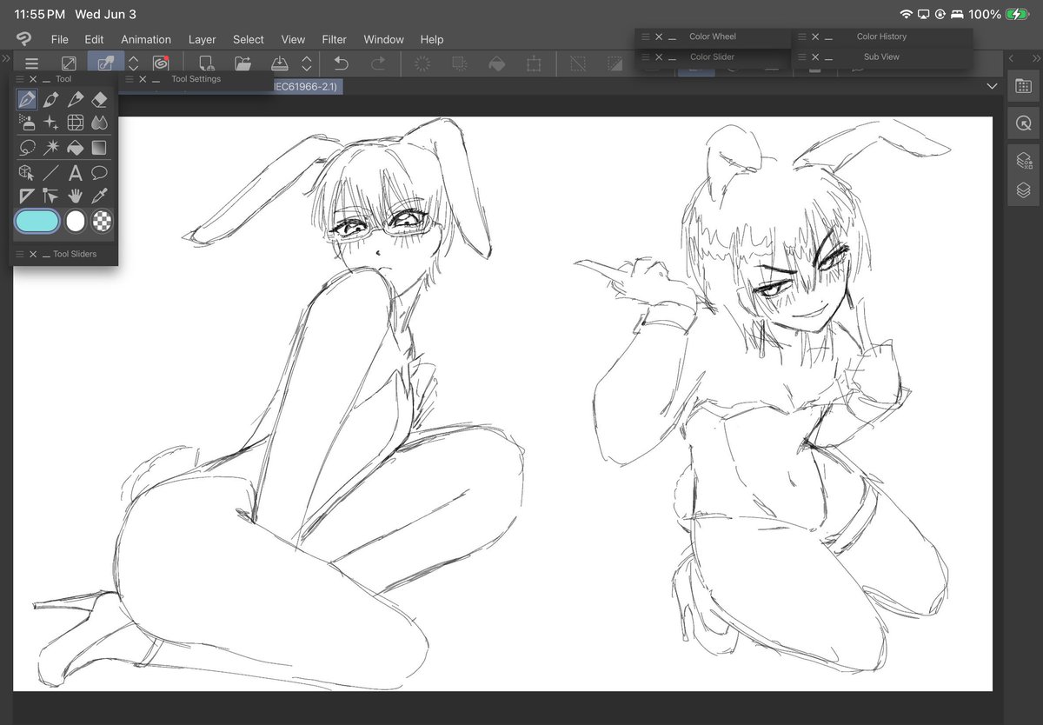Select the Blend droplets tool
This screenshot has width=1043, height=725.
[x=99, y=123]
